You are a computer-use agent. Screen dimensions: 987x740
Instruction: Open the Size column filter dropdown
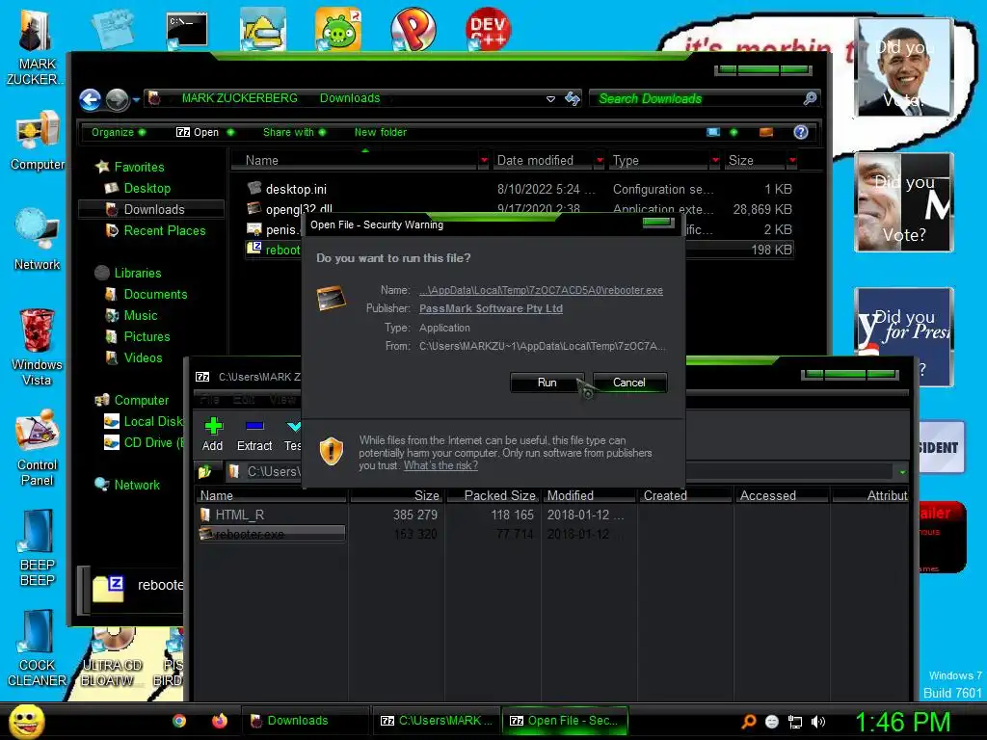point(792,161)
